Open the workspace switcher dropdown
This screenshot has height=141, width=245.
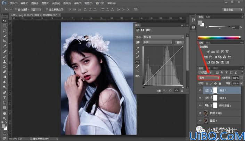point(232,10)
